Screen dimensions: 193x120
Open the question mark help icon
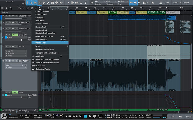(68, 3)
